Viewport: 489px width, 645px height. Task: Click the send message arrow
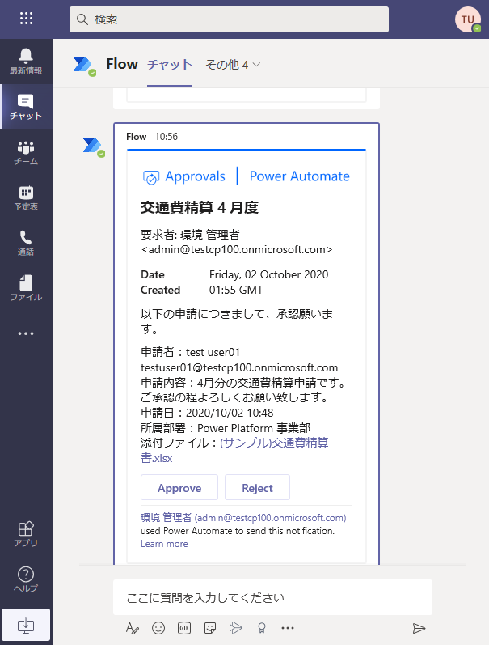[x=419, y=627]
